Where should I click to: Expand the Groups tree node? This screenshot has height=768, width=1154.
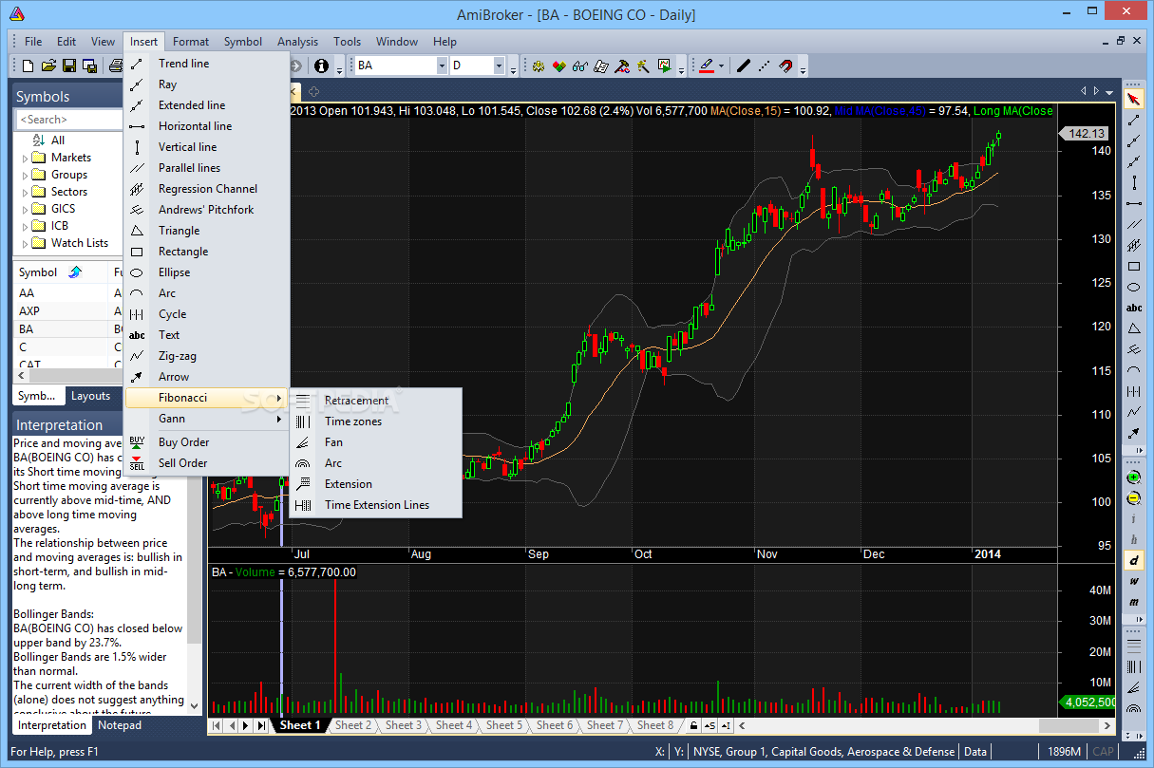(x=25, y=175)
